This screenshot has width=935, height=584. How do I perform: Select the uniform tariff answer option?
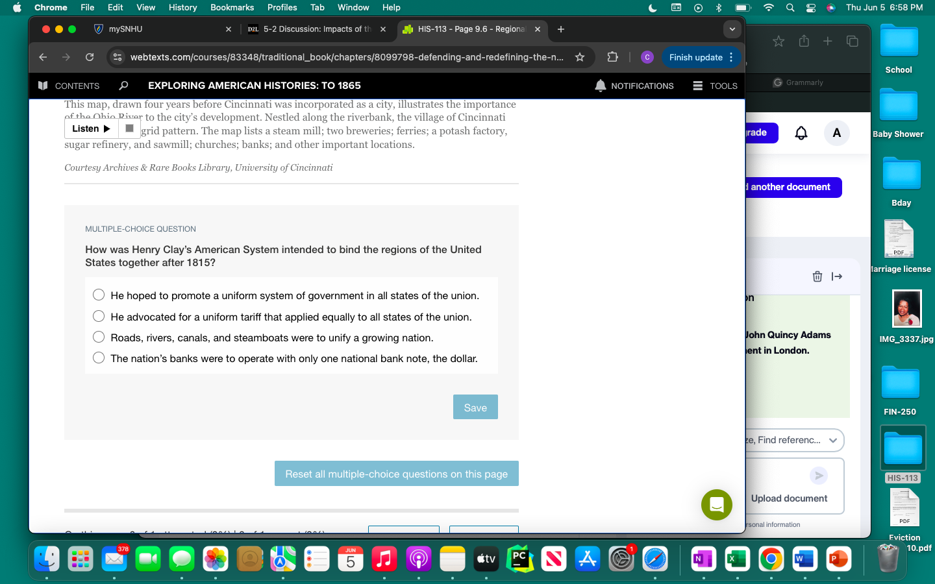click(99, 316)
